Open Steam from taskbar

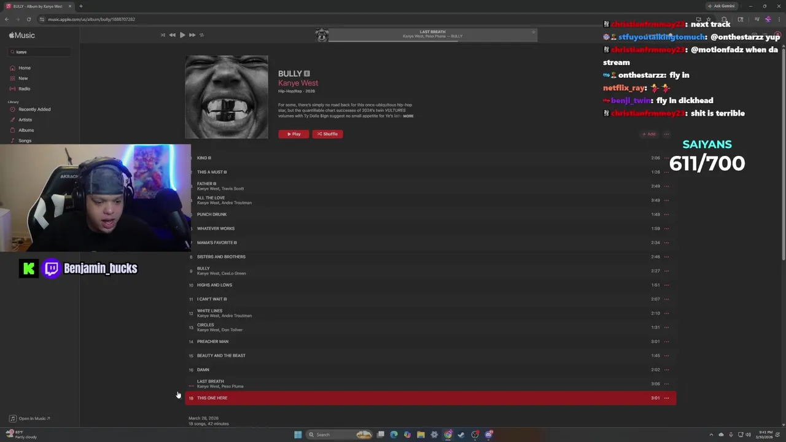(x=461, y=435)
